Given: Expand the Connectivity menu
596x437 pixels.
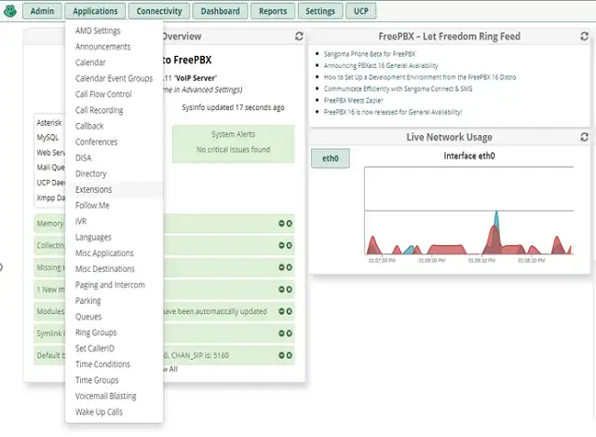Looking at the screenshot, I should click(x=157, y=11).
